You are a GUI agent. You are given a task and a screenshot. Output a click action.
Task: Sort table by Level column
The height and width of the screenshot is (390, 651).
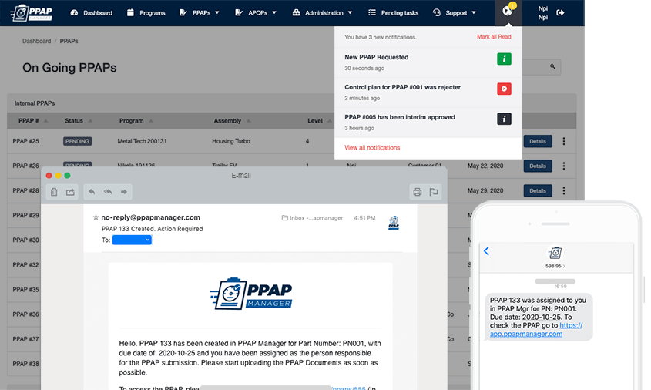coord(319,121)
